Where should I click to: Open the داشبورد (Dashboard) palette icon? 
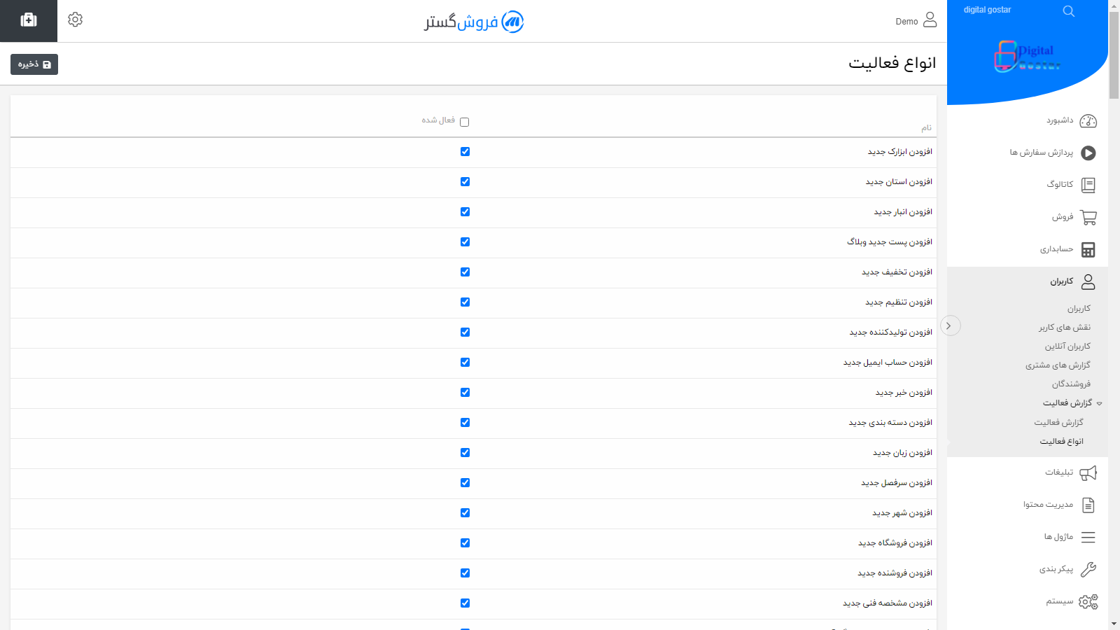click(1088, 120)
